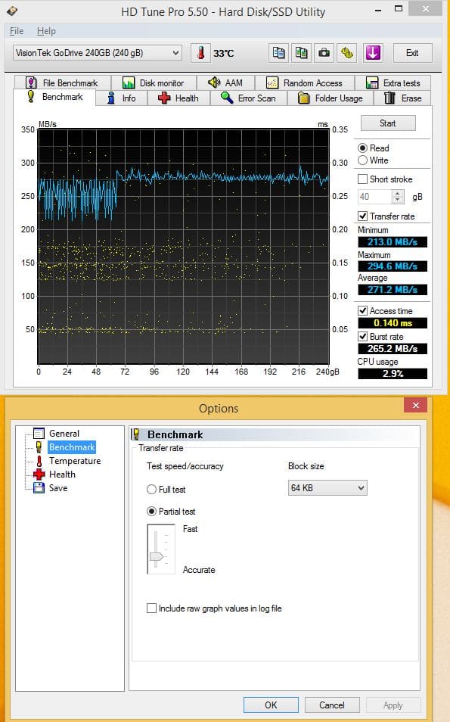Expand the 64 KB block size dropdown
This screenshot has width=450, height=722.
[327, 487]
